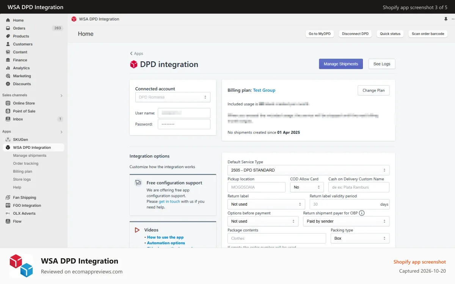Open the three-dots menu in app header

click(453, 19)
